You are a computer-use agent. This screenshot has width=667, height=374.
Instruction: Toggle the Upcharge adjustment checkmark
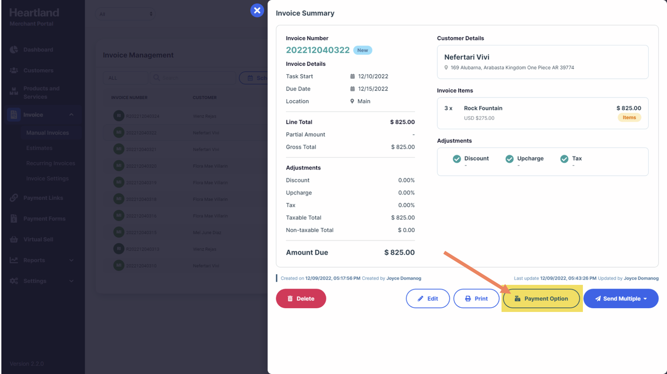tap(510, 159)
